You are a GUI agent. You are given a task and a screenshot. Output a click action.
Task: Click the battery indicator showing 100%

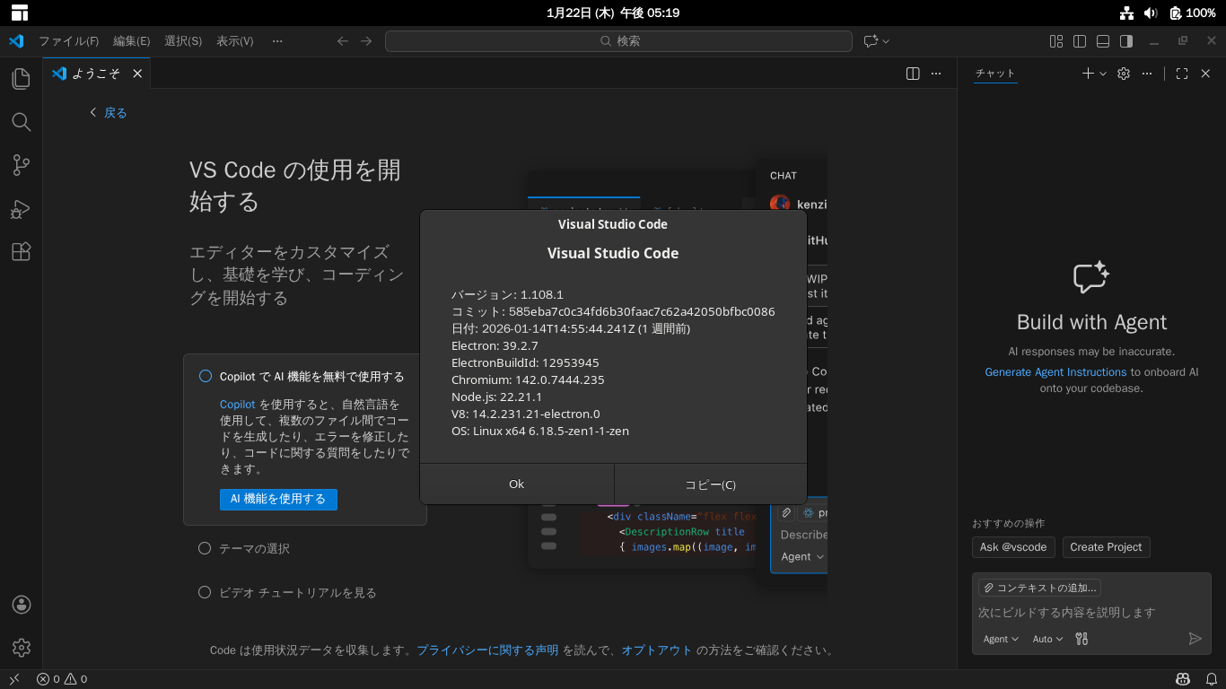1193,13
